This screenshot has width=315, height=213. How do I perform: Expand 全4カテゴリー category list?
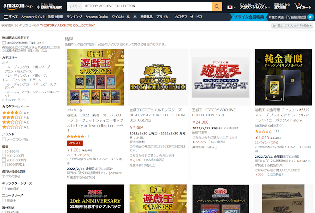13,100
